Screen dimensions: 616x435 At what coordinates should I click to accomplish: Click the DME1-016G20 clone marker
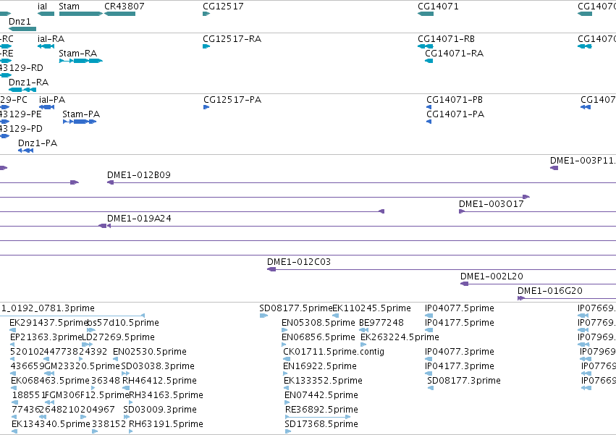point(521,298)
